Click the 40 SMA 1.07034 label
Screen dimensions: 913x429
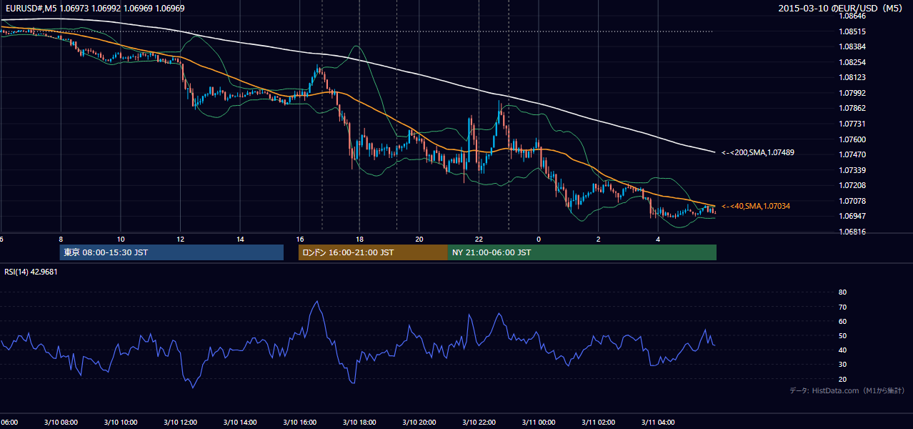755,206
